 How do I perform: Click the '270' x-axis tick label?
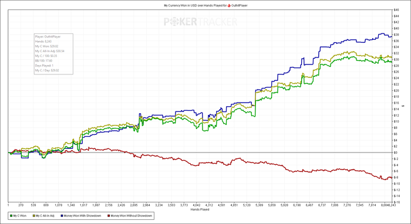point(21,206)
